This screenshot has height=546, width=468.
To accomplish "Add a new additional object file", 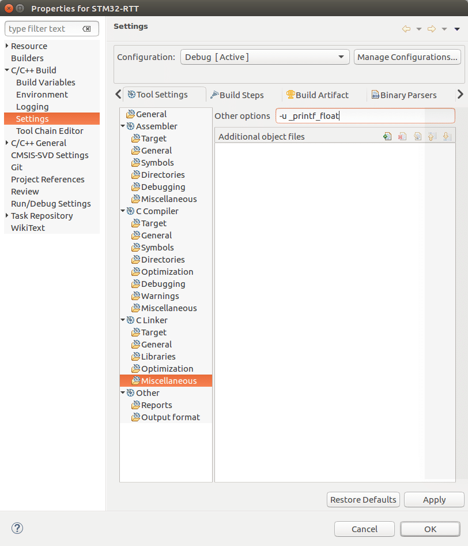I will (x=387, y=136).
